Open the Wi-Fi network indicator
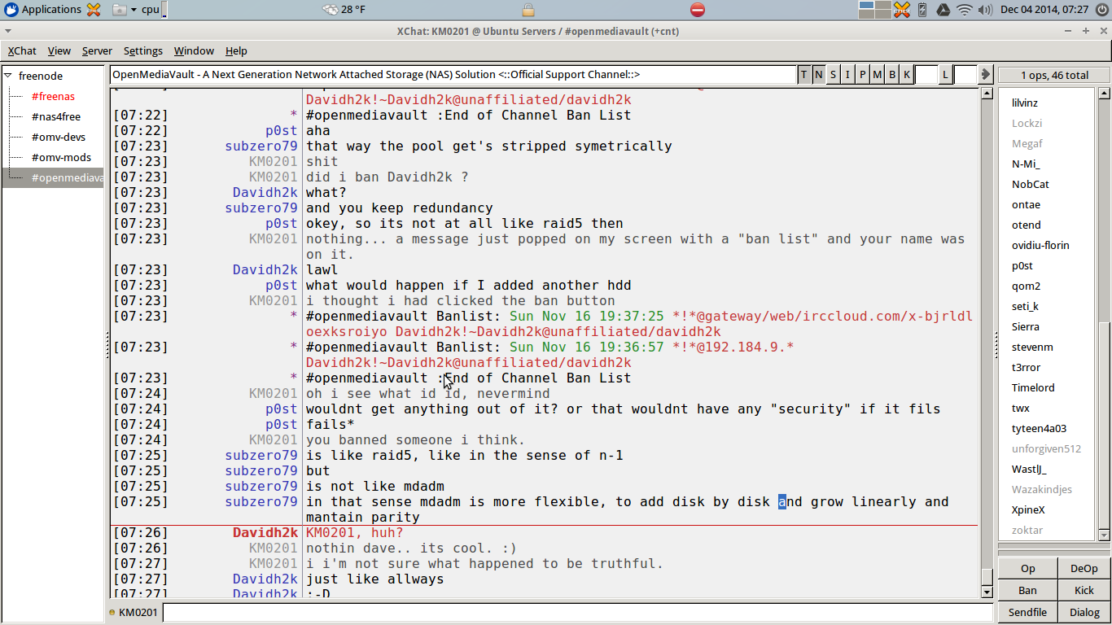This screenshot has width=1112, height=625. click(x=965, y=10)
